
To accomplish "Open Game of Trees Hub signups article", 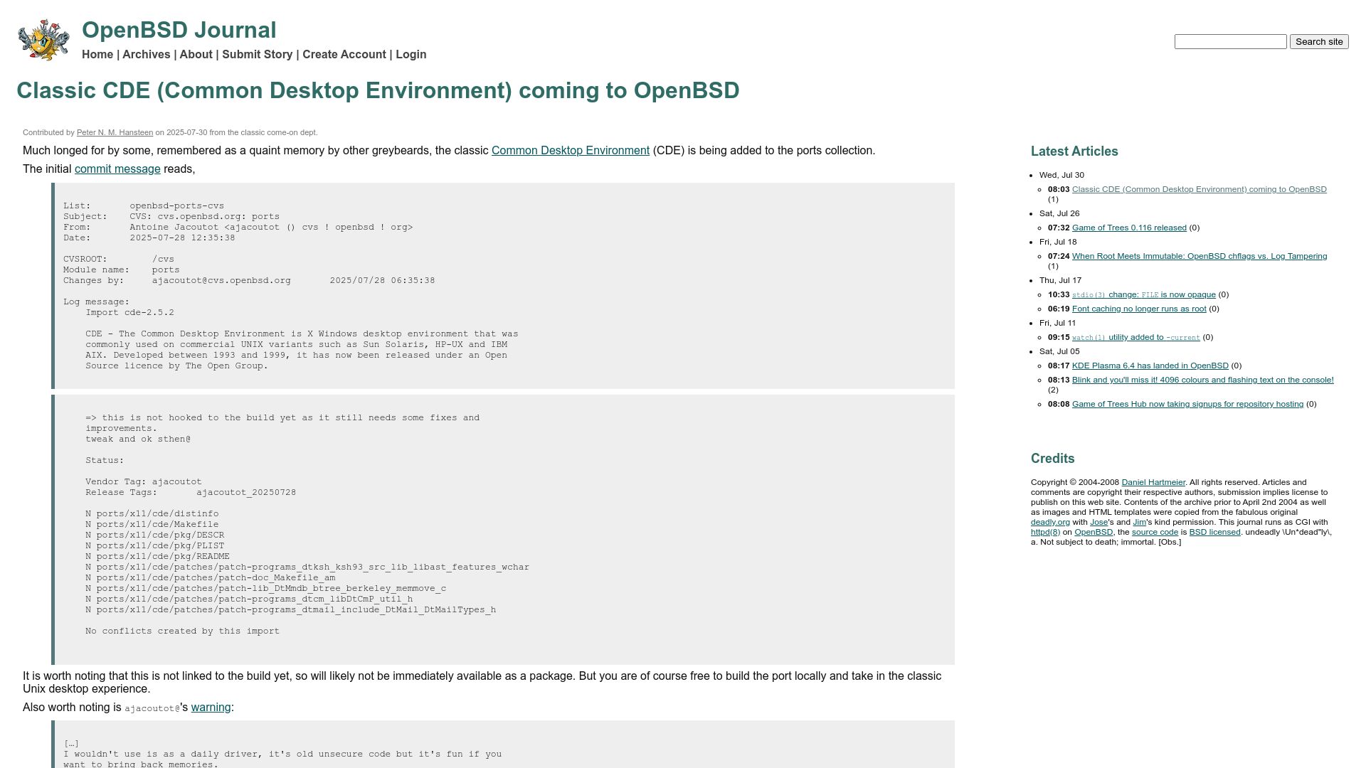I will click(x=1187, y=404).
